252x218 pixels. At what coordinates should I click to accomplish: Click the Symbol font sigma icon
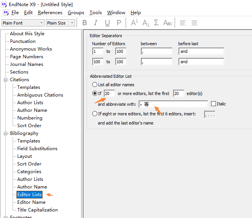[x=157, y=23]
